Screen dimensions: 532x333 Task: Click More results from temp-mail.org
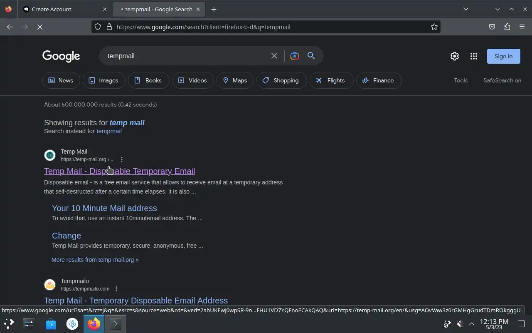tap(95, 260)
